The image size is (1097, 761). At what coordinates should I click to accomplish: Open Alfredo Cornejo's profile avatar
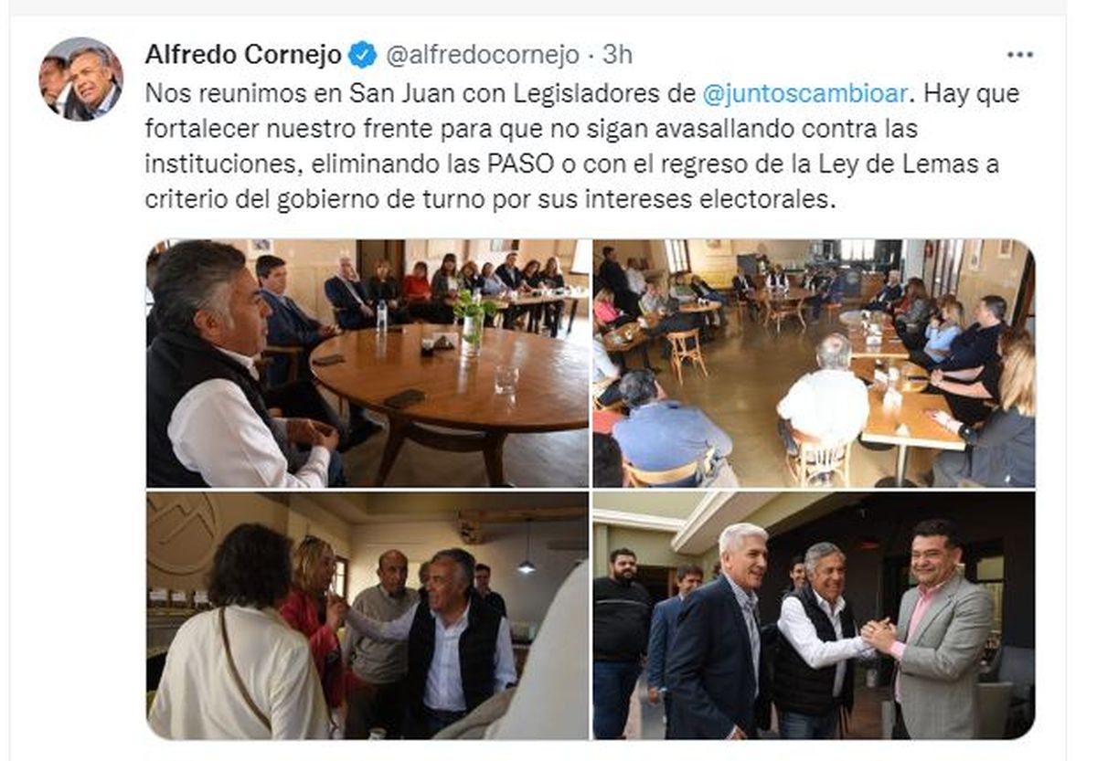(80, 79)
